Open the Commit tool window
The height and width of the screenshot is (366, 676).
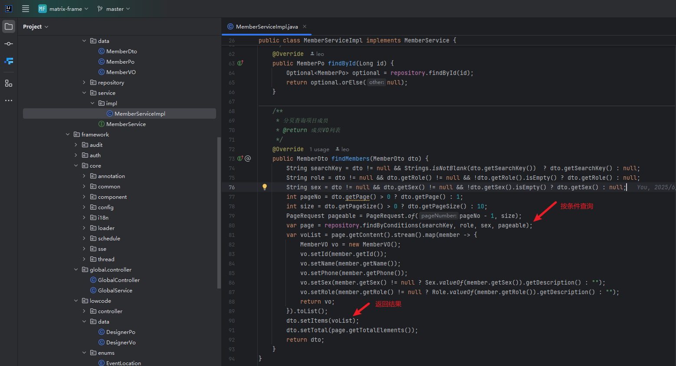9,44
